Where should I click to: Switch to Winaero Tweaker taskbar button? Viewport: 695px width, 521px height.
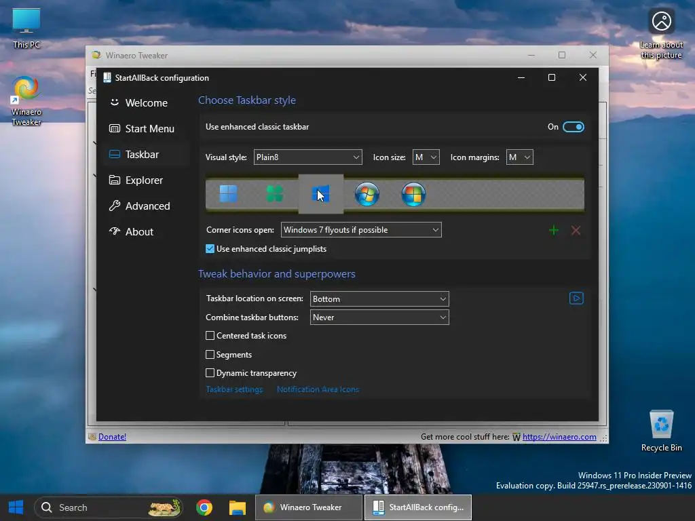tap(309, 507)
